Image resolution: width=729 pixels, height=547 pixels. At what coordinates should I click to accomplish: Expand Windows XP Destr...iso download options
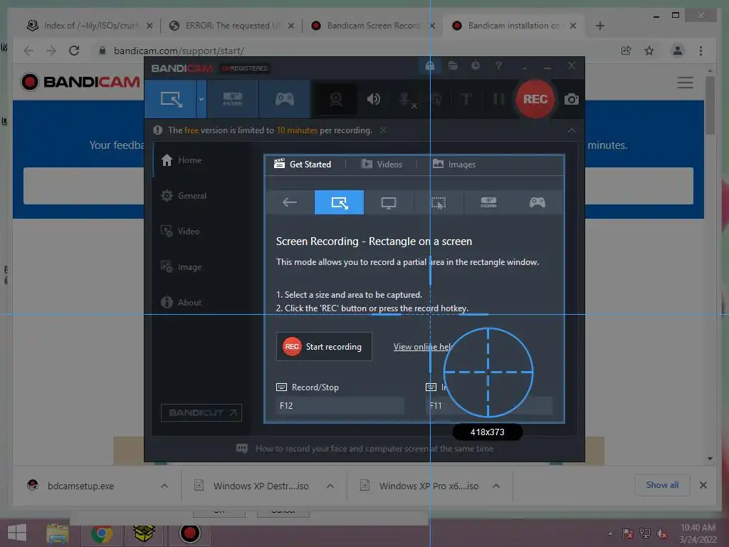click(x=330, y=486)
